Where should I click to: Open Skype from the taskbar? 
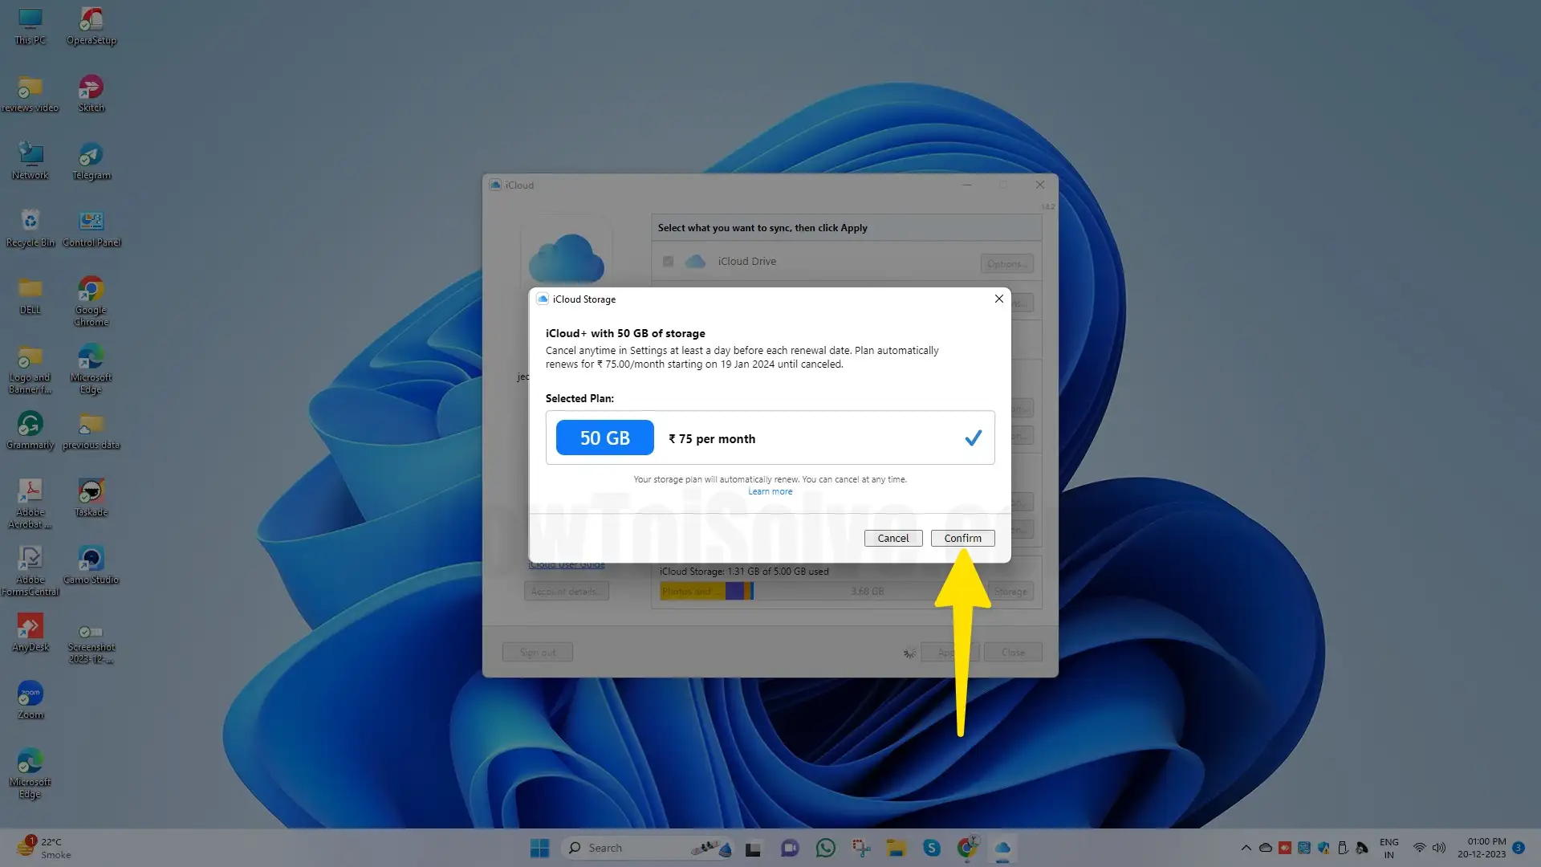[931, 848]
